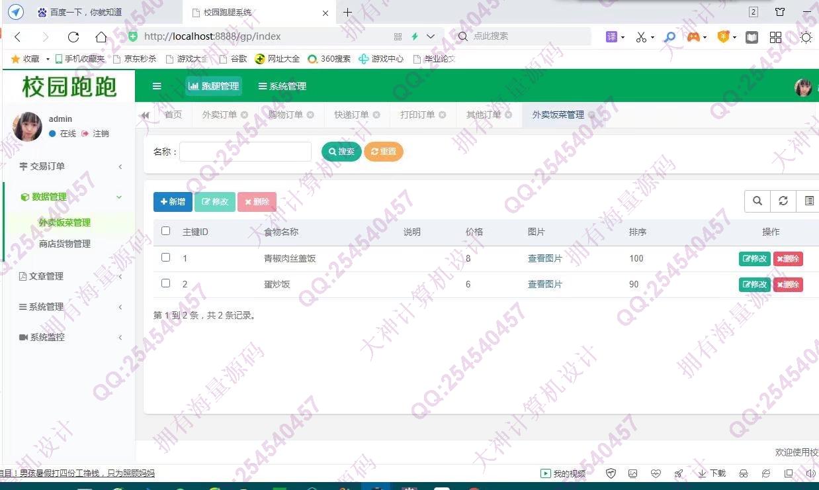Switch to the 购物订单 tab
Screen dimensions: 819x490
pyautogui.click(x=285, y=115)
